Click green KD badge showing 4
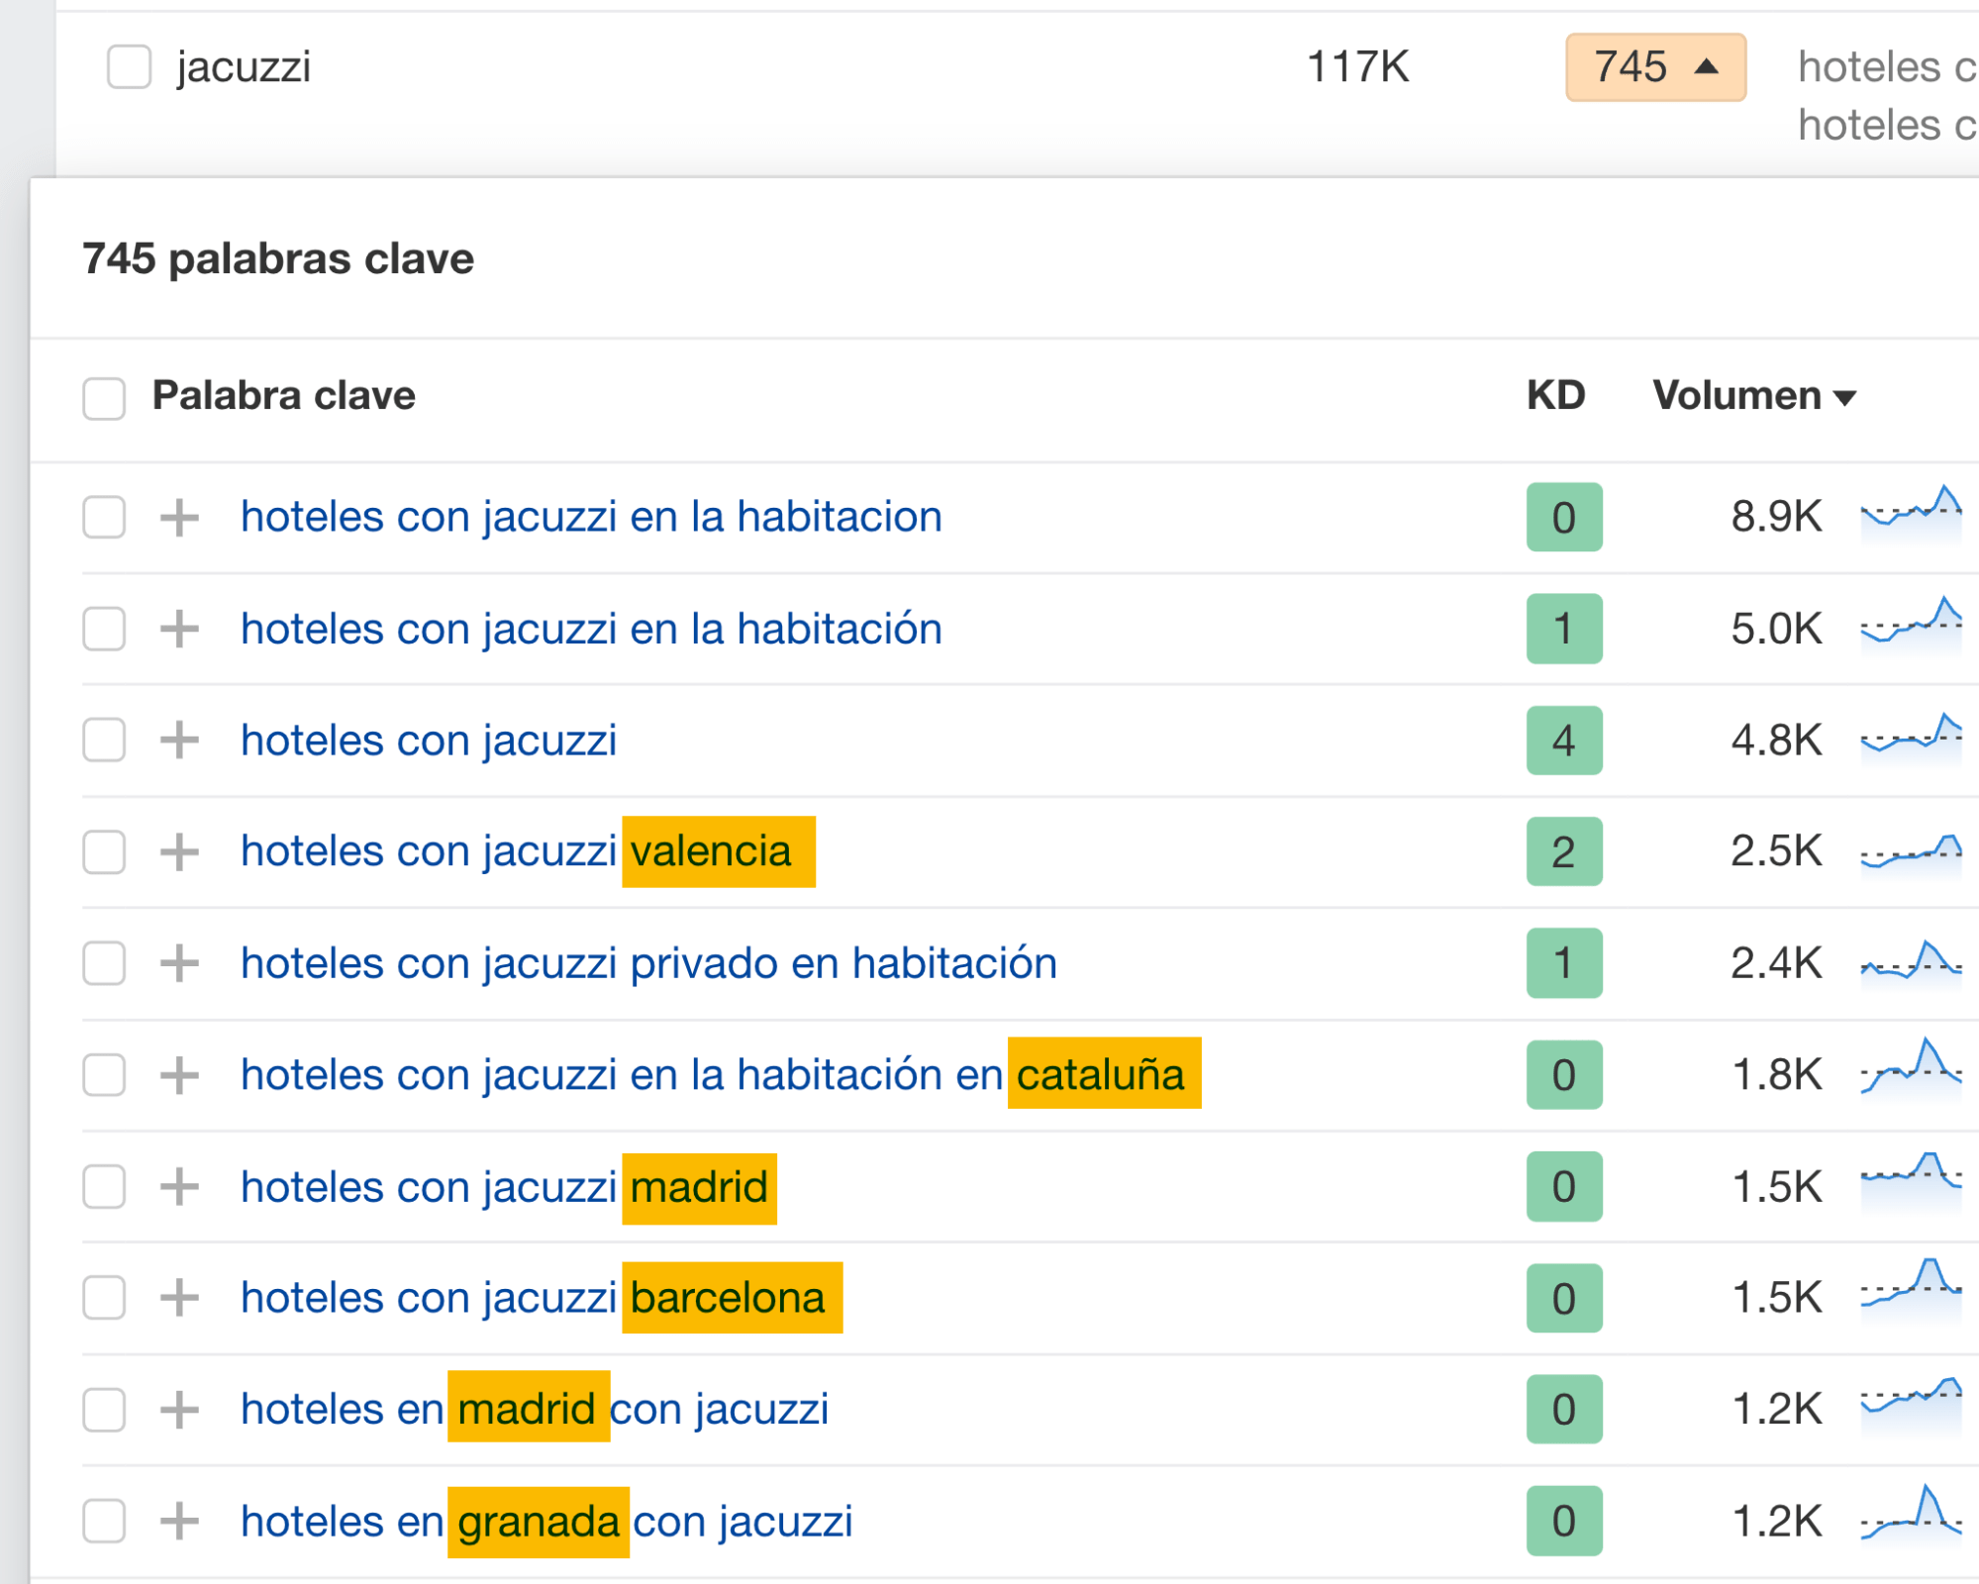The width and height of the screenshot is (1979, 1584). coord(1563,741)
